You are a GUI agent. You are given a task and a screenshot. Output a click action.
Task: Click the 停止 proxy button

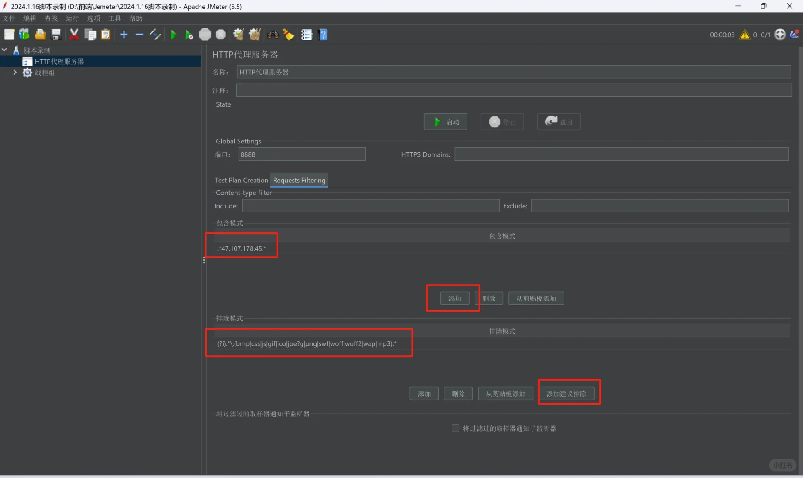pyautogui.click(x=502, y=122)
